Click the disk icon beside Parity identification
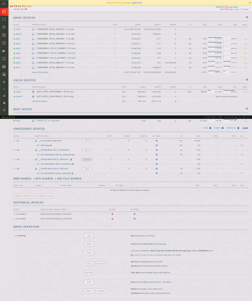 coord(33,29)
